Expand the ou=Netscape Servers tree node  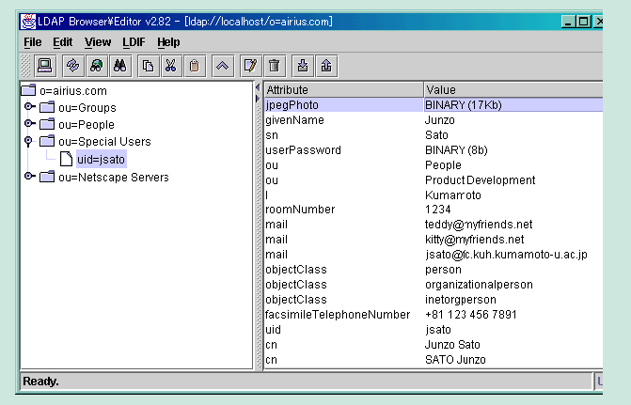click(x=29, y=176)
